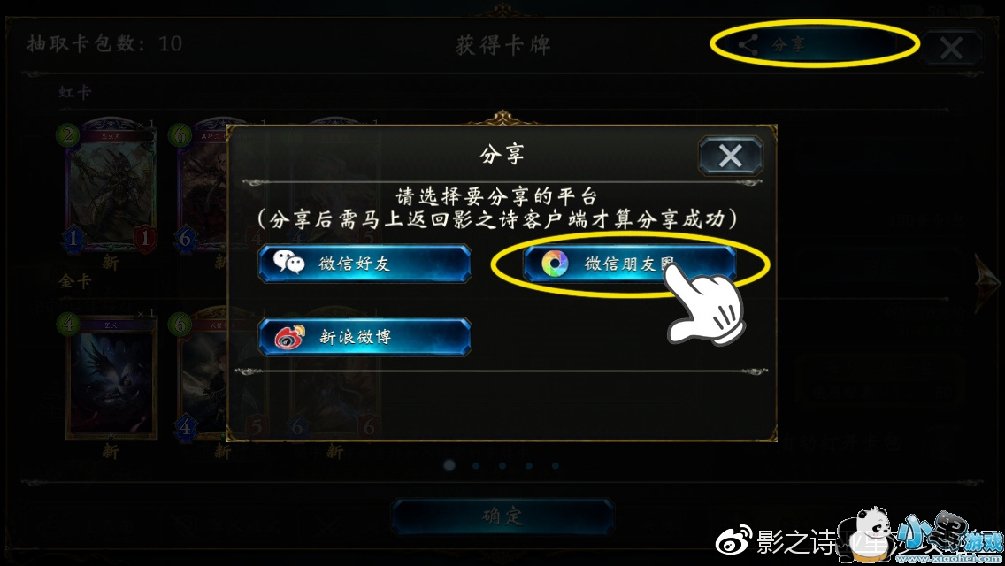Choose 新浪微博 share platform
The height and width of the screenshot is (566, 1005).
tap(364, 337)
